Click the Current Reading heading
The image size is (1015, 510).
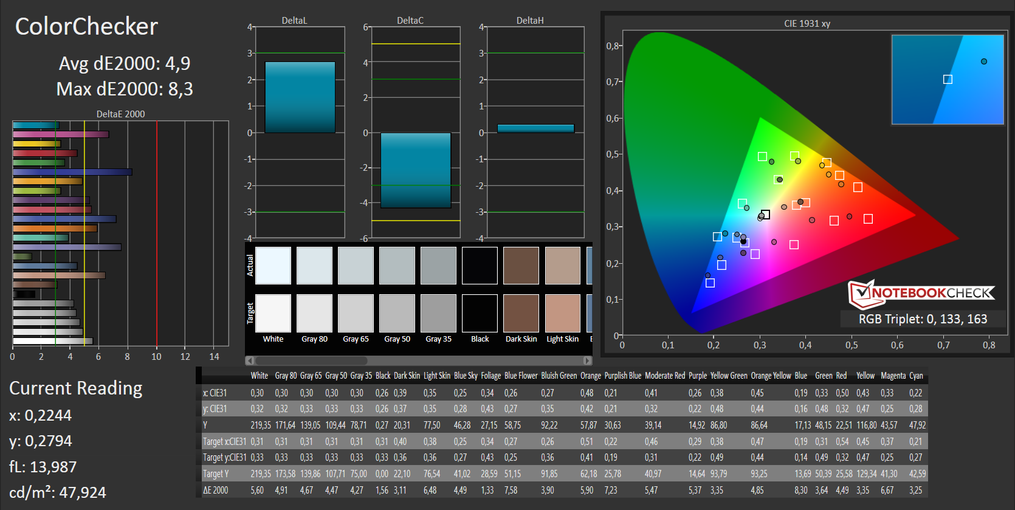(76, 388)
